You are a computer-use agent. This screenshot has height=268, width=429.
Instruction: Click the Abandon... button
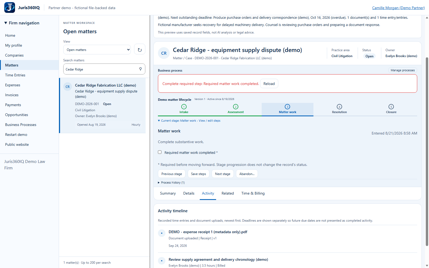(247, 174)
